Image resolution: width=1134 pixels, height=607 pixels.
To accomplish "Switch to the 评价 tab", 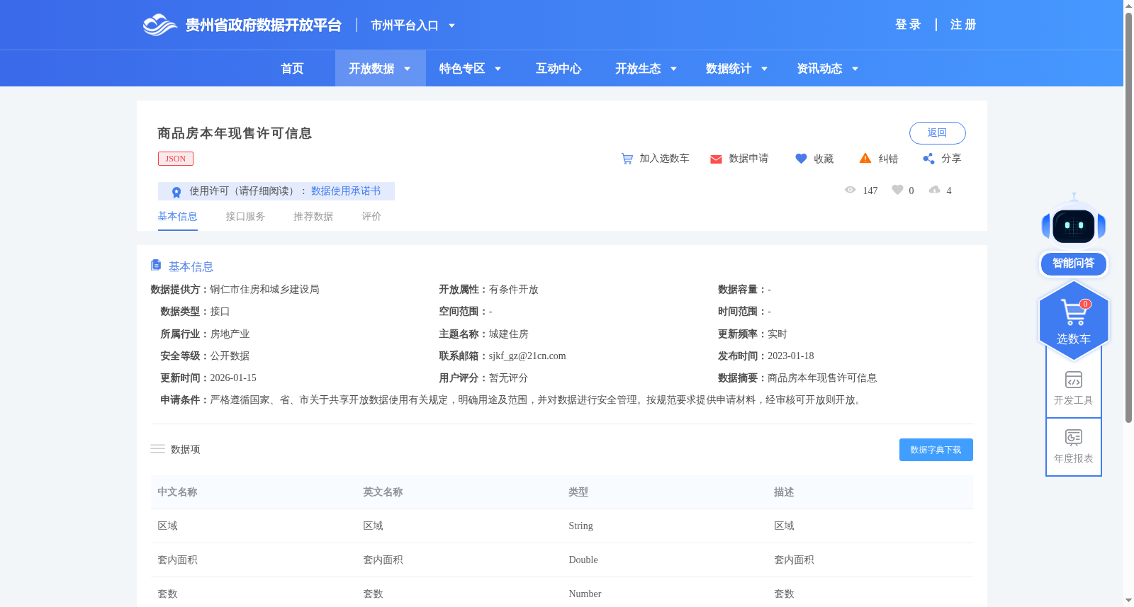I will 371,217.
